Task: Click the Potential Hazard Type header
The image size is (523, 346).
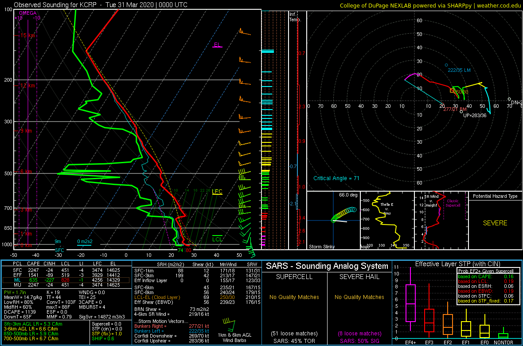Action: [495, 197]
